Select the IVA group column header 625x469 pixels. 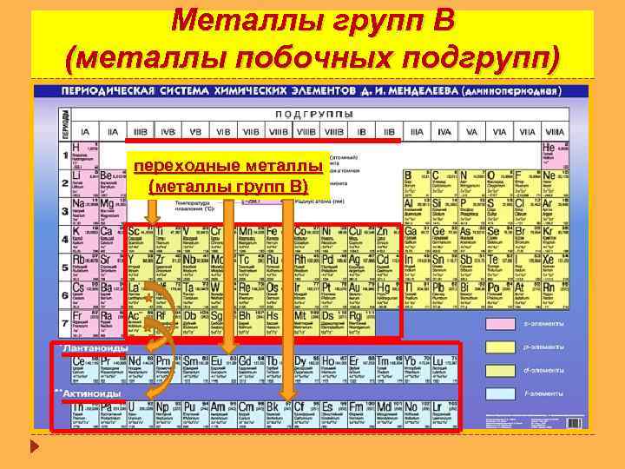point(444,132)
